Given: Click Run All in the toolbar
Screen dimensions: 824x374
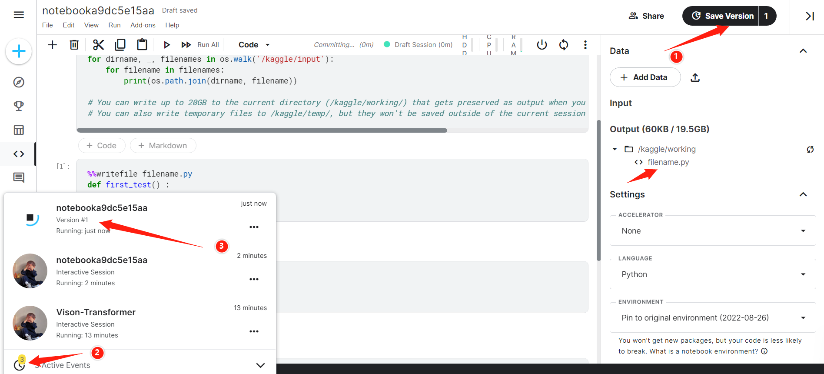Looking at the screenshot, I should [200, 45].
